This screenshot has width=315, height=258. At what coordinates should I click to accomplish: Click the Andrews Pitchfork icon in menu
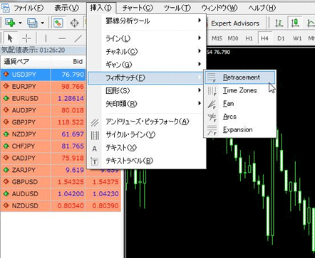(x=95, y=122)
